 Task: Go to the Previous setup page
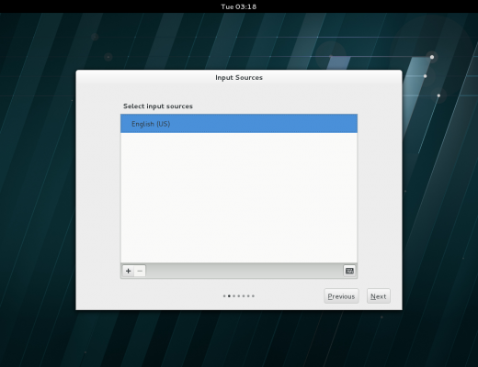pos(341,296)
